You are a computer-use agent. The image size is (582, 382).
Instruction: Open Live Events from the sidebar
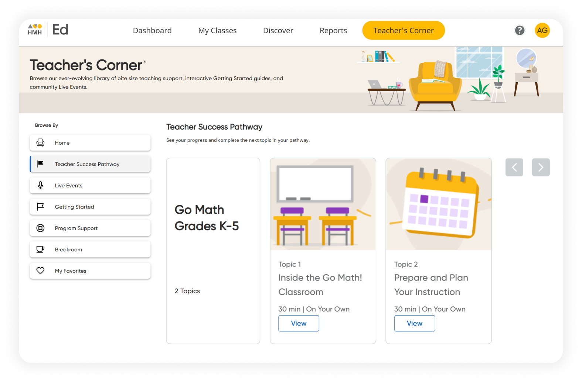tap(90, 185)
